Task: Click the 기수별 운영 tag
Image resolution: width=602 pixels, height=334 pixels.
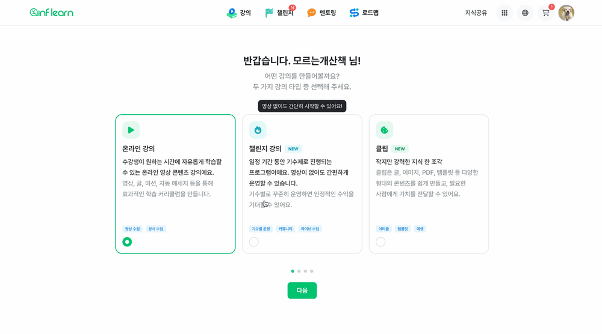Action: 261,229
